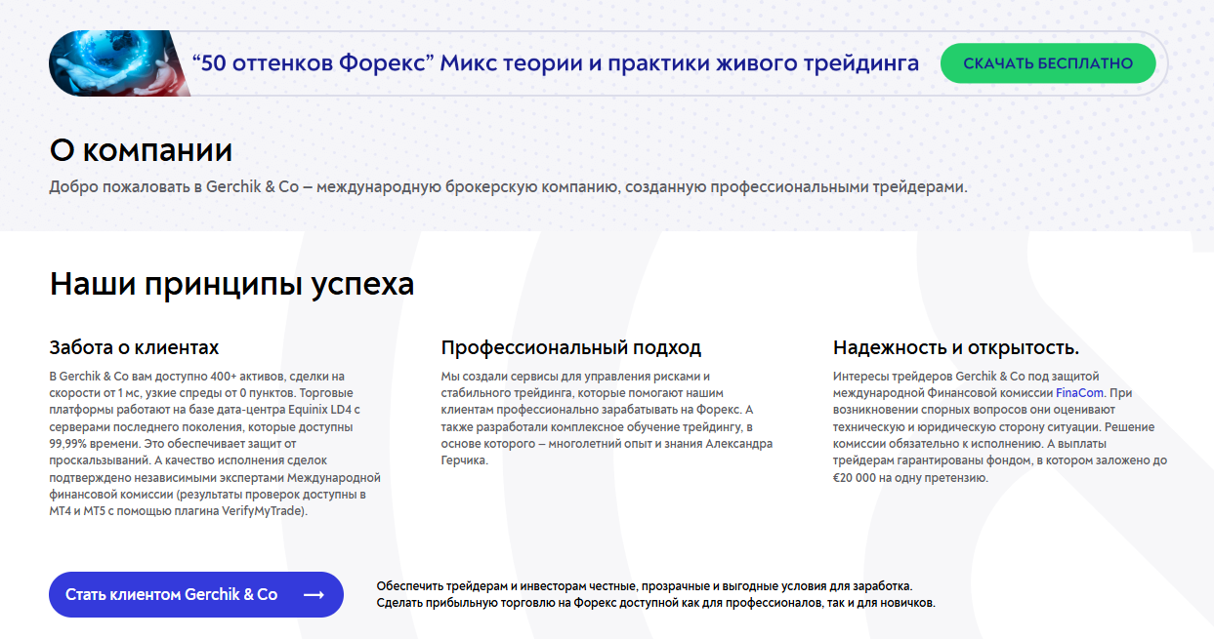Open the glowing globe banner image
Image resolution: width=1214 pixels, height=639 pixels.
(x=117, y=63)
